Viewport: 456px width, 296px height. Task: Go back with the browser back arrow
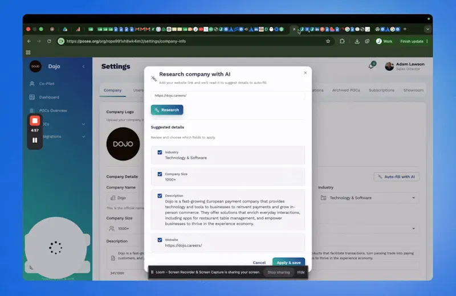(x=29, y=41)
